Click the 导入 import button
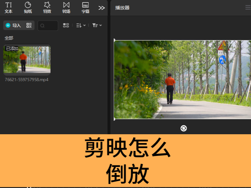Viewport: 251px width, 188px height. click(x=13, y=25)
